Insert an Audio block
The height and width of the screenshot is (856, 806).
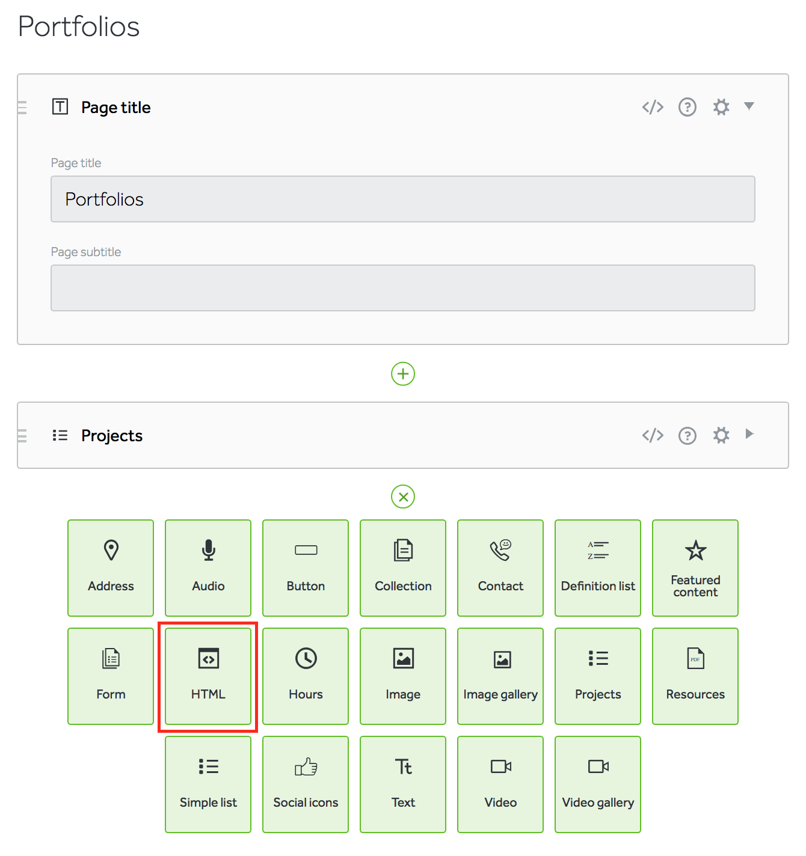tap(208, 568)
